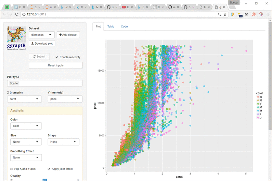Expand the X (numeric) carat dropdown
Viewport: 272px width, 181px height.
point(24,99)
